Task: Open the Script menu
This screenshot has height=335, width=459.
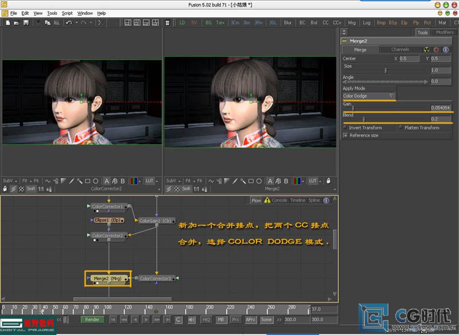Action: (67, 13)
